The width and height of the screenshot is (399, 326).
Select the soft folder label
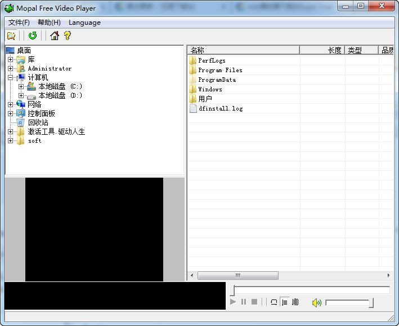(34, 140)
